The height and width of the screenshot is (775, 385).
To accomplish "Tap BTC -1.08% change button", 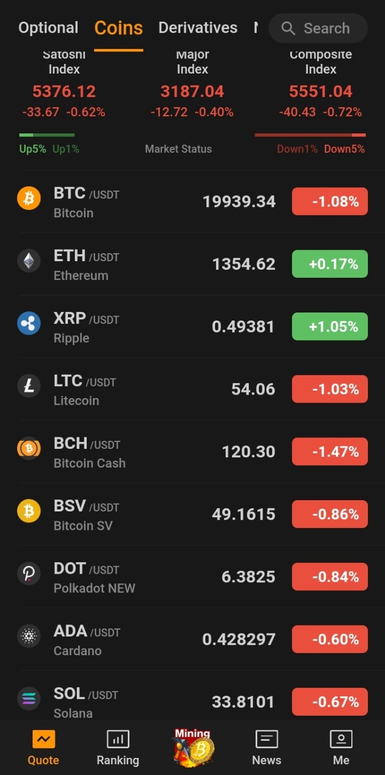I will point(330,201).
